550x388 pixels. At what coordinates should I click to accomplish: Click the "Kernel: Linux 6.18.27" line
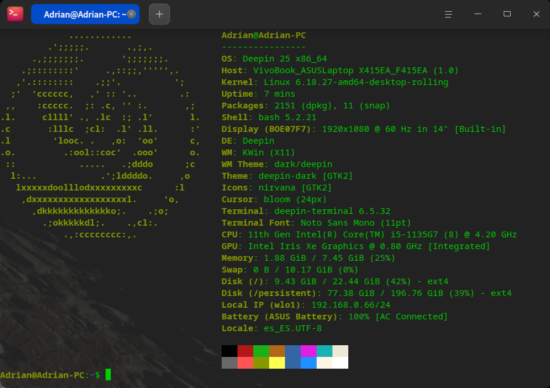click(x=335, y=83)
